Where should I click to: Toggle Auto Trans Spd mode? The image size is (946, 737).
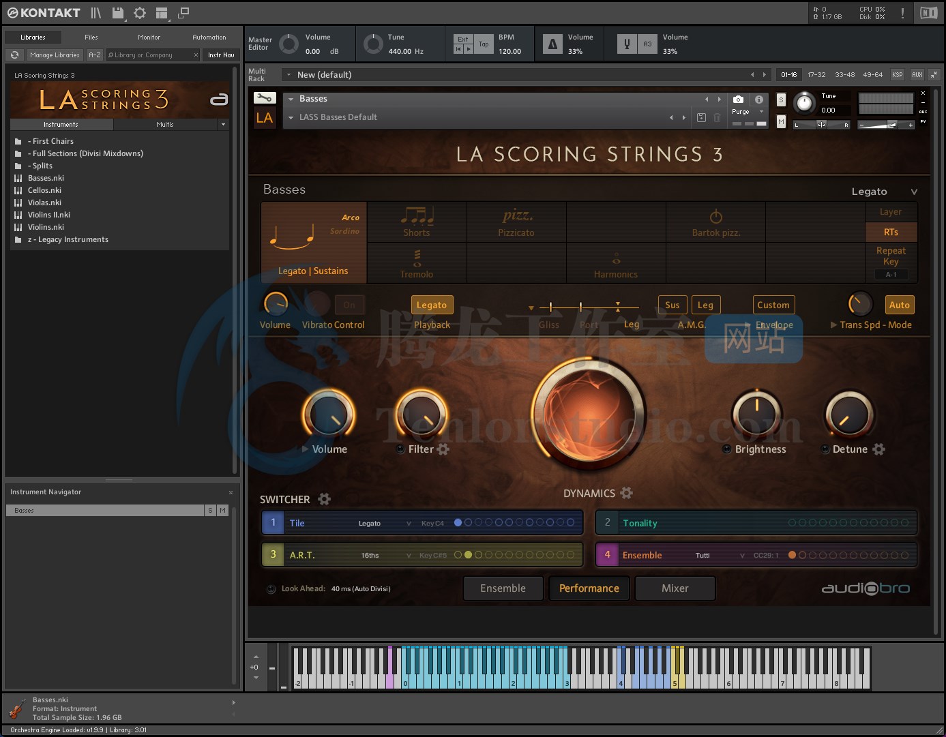pos(900,305)
